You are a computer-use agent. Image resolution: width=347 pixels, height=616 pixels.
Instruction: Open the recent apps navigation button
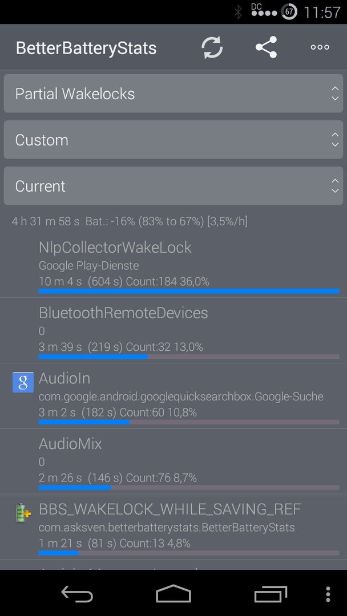[x=271, y=593]
